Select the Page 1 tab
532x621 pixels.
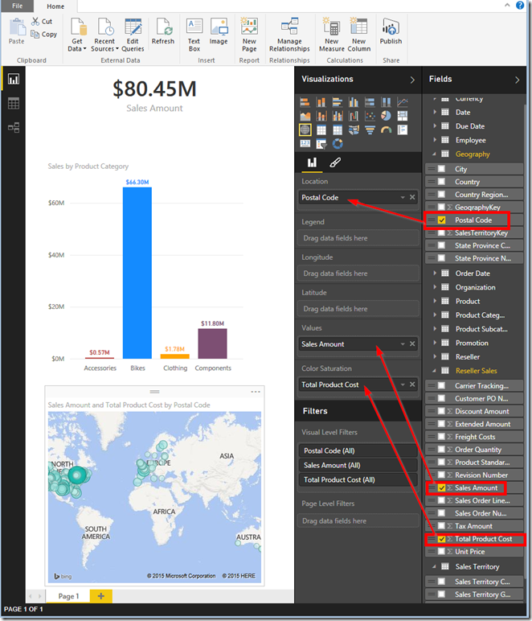point(68,596)
